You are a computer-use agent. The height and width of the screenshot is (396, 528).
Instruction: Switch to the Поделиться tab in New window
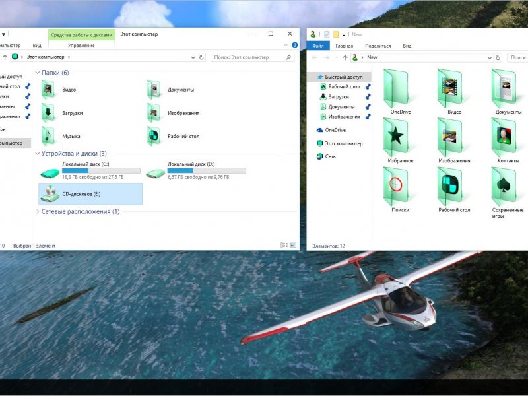(378, 46)
